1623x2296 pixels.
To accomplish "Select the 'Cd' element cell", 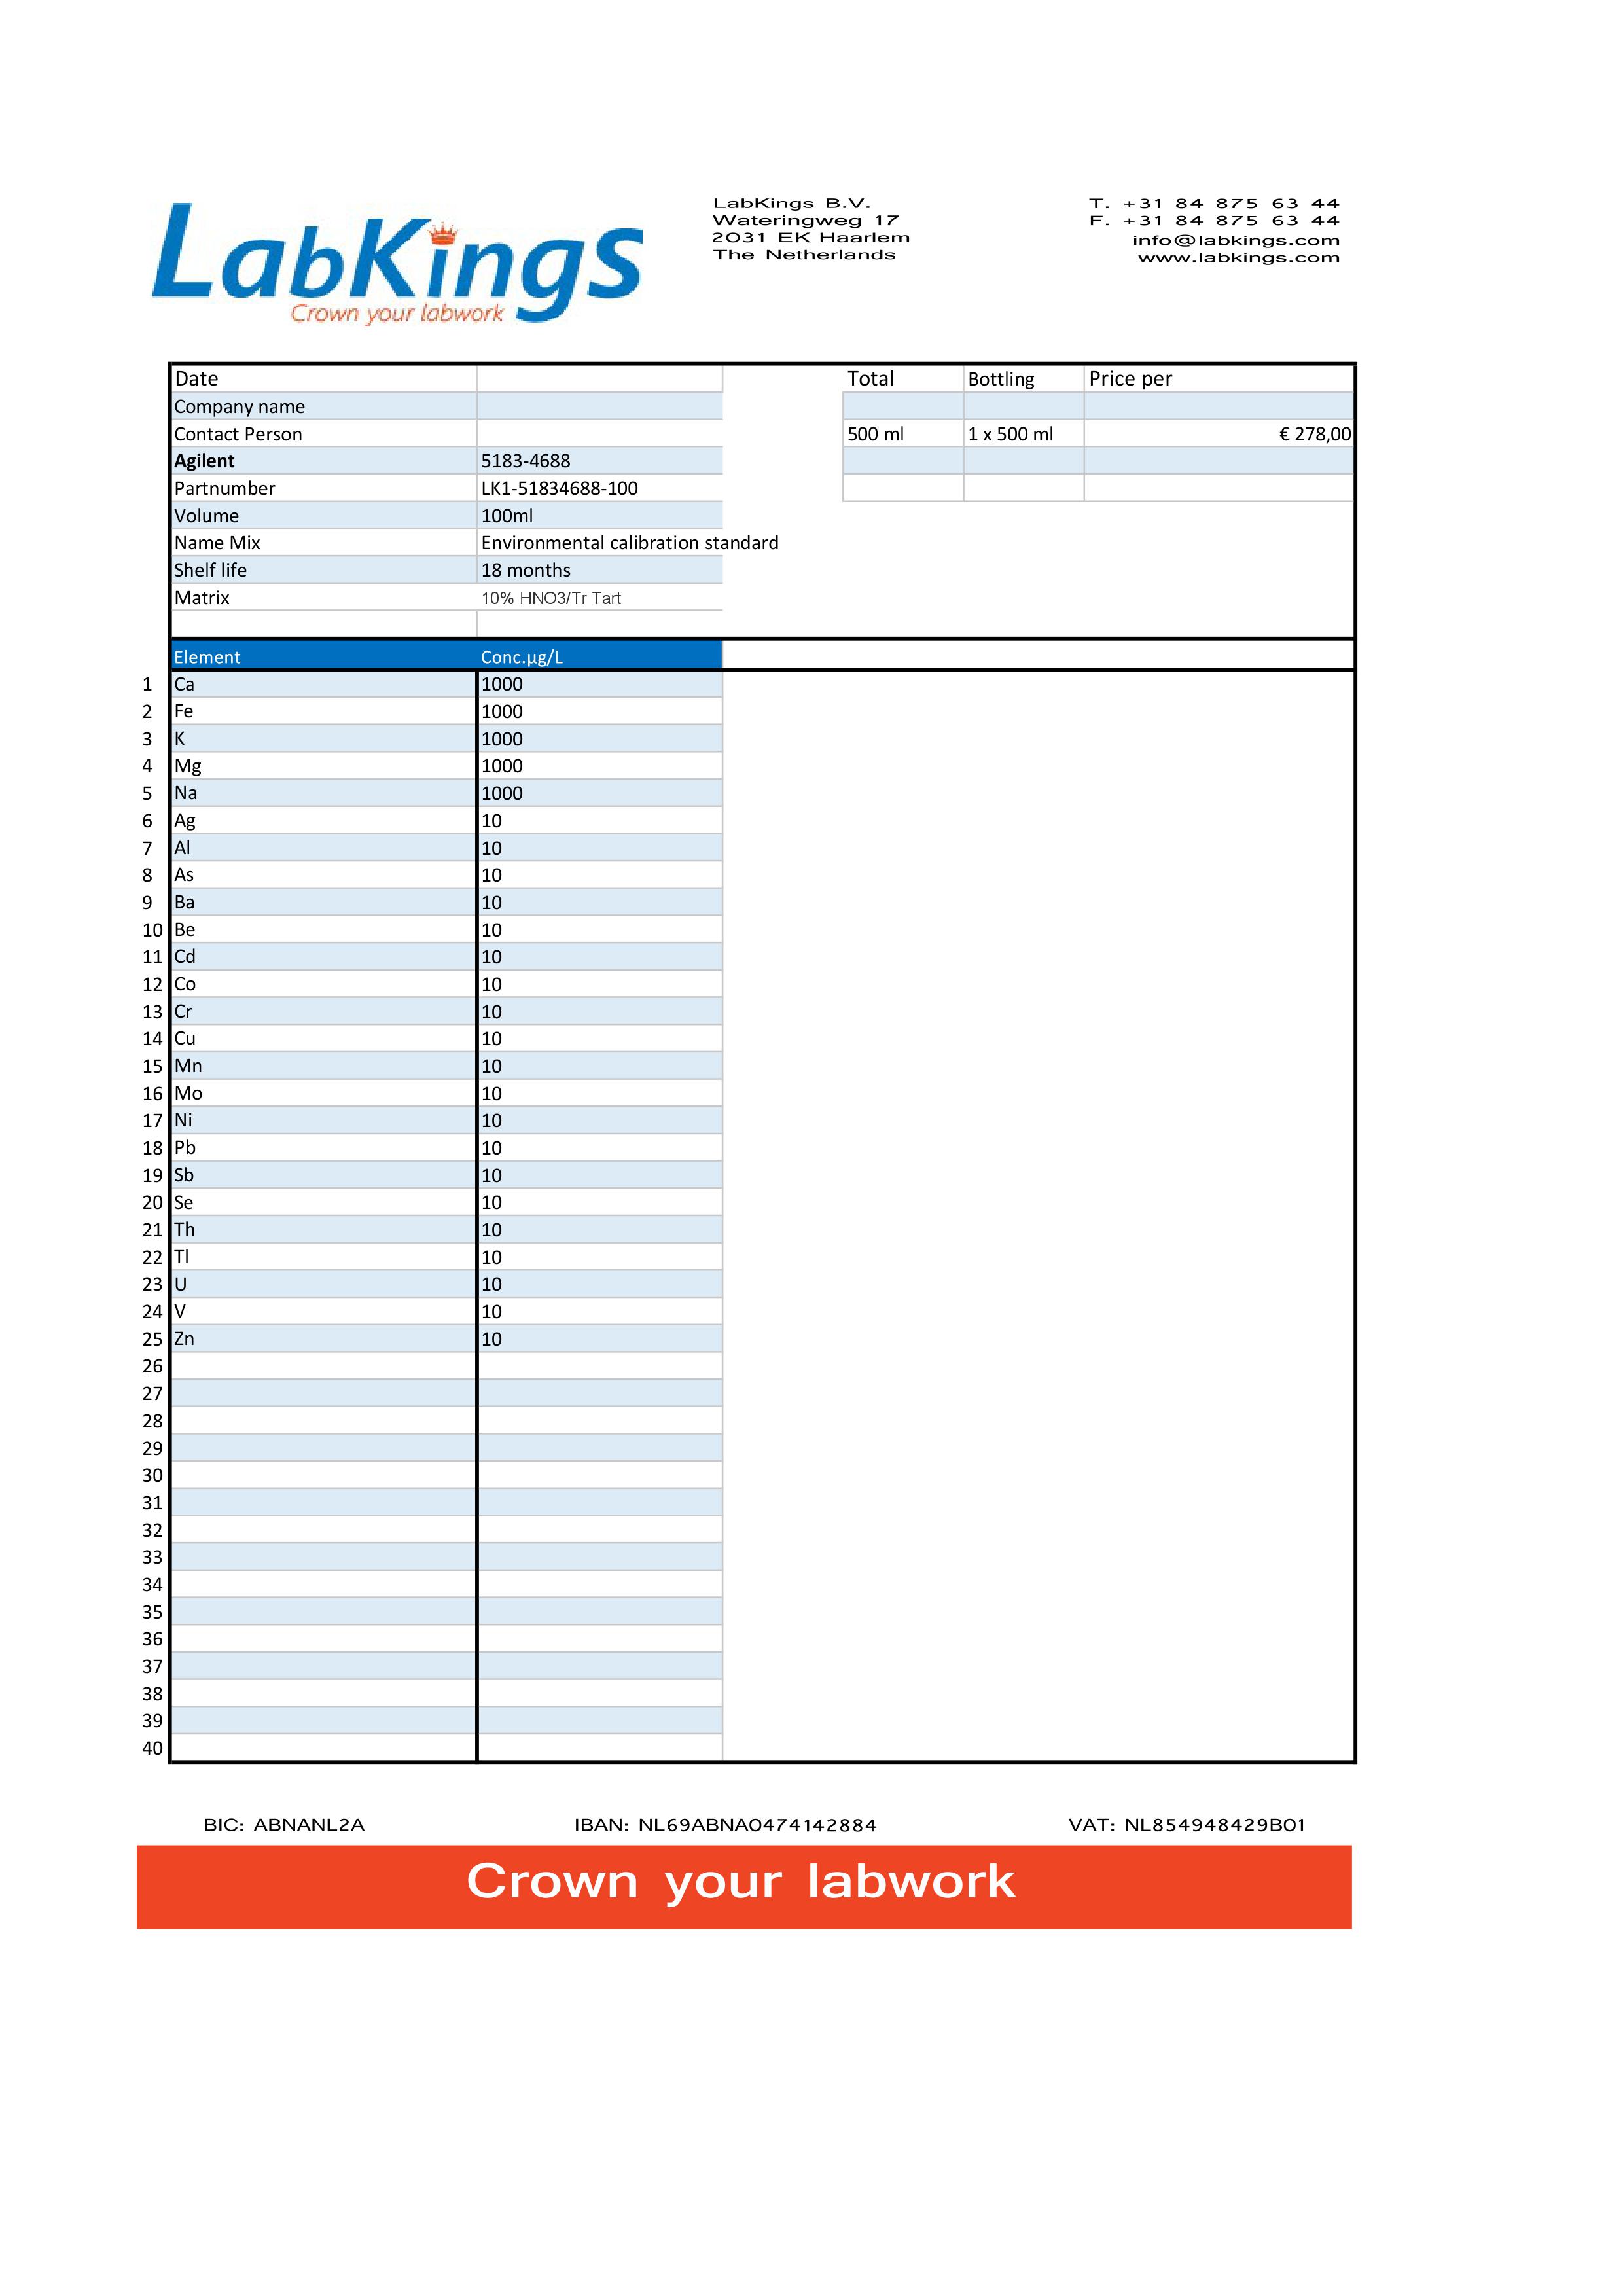I will [323, 957].
